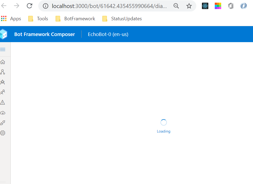The image size is (253, 184).
Task: Click the zoom magnifier icon
Action: pyautogui.click(x=176, y=6)
